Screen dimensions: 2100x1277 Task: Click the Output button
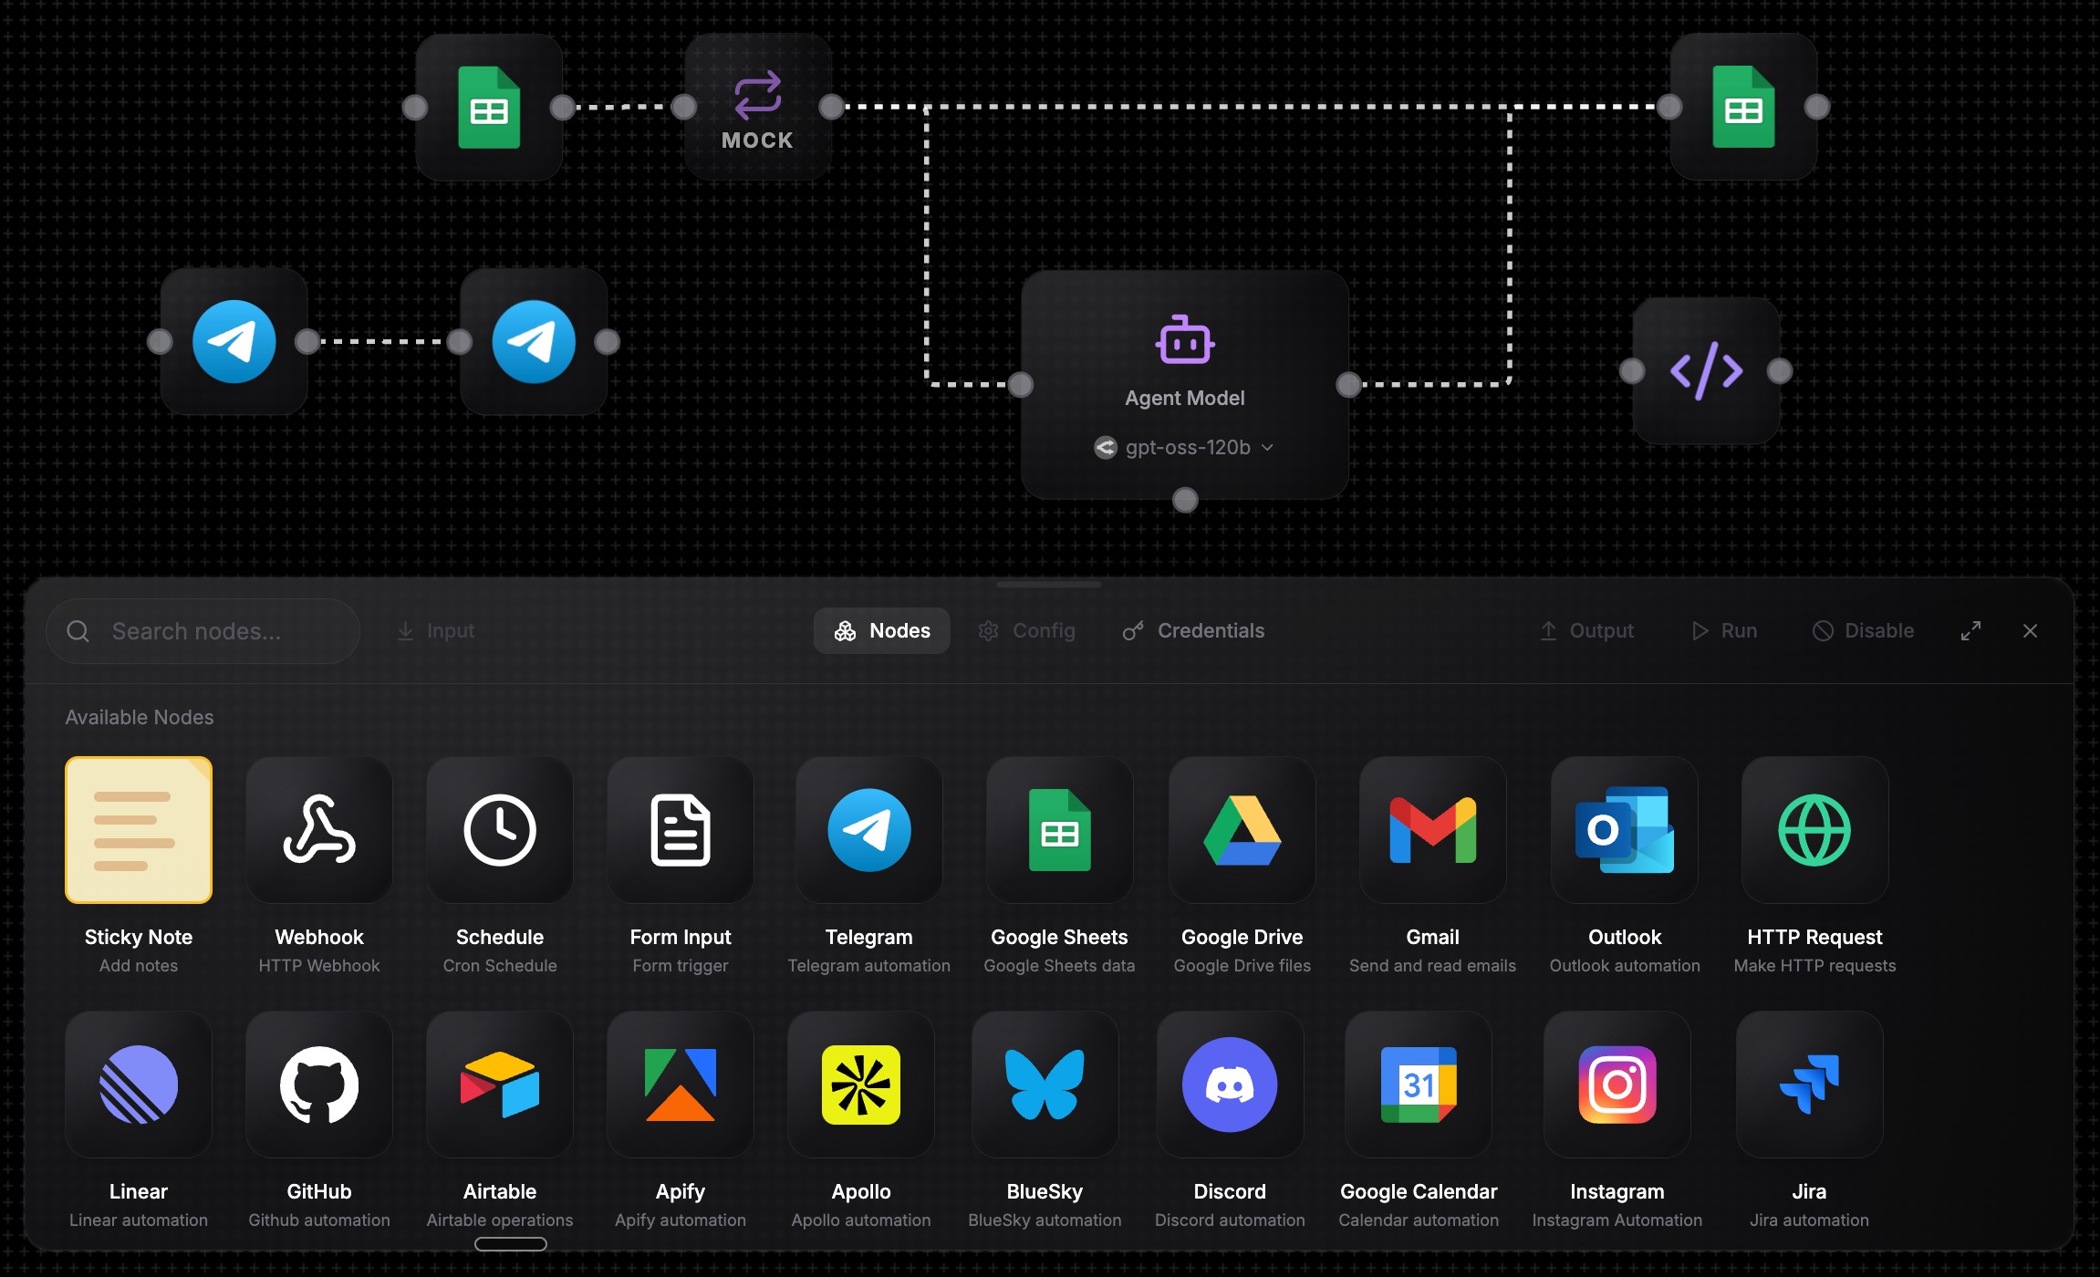(1587, 631)
